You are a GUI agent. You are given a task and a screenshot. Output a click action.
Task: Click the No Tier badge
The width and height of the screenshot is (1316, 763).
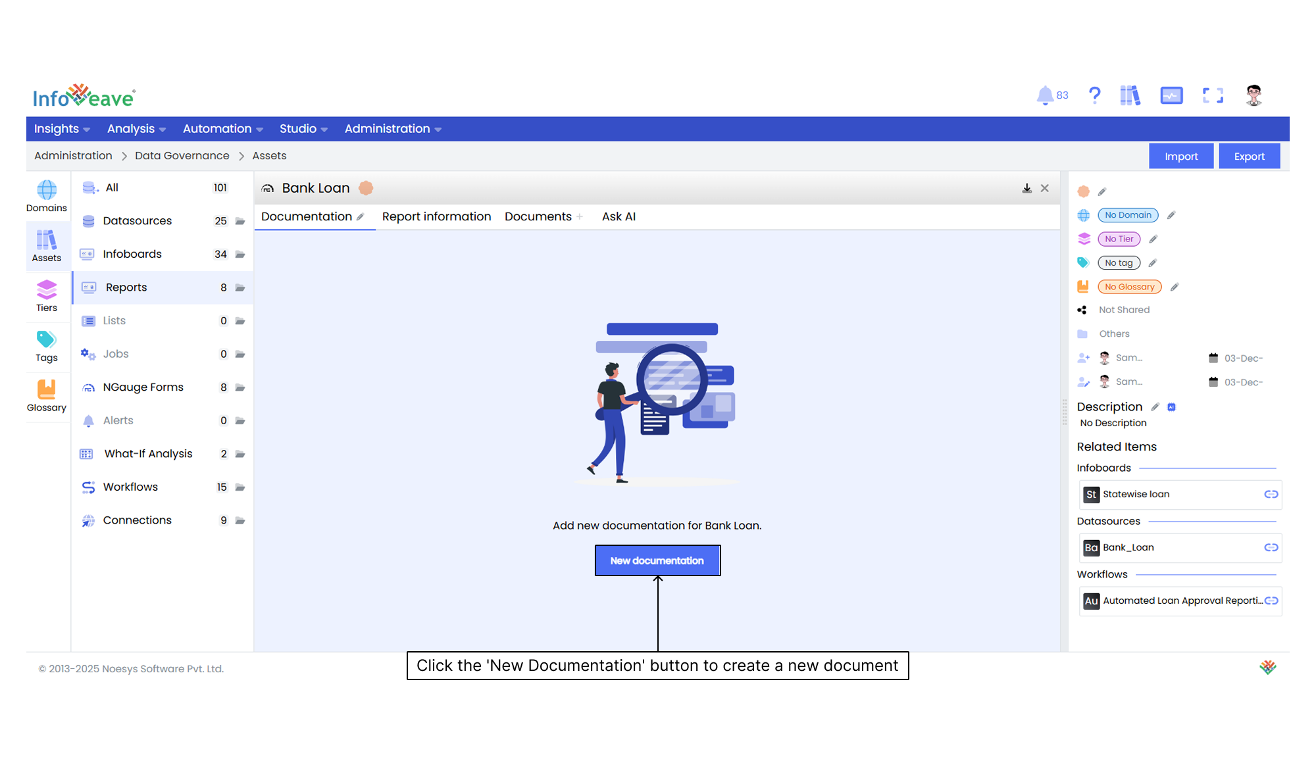(1119, 239)
